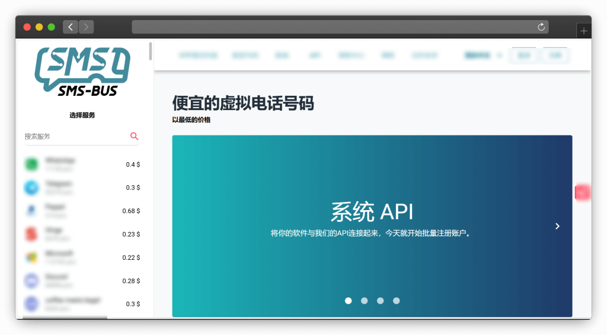Choose the blue Telegram service icon
This screenshot has width=607, height=335.
click(x=31, y=188)
